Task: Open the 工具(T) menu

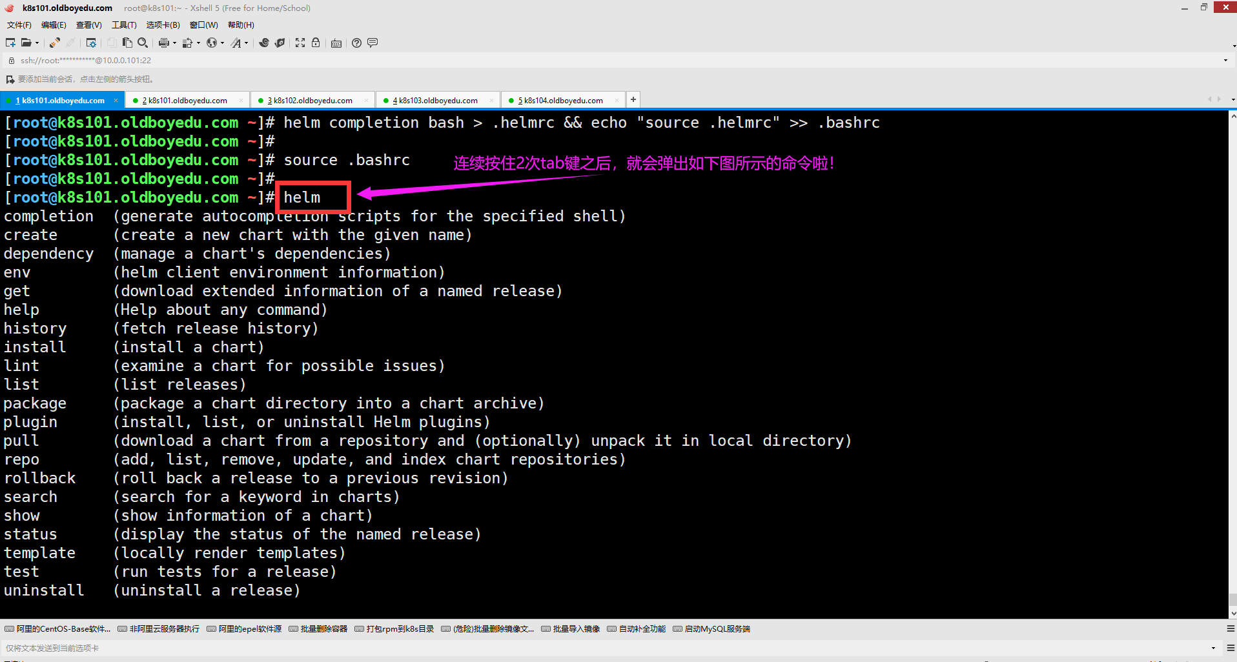Action: pos(124,25)
